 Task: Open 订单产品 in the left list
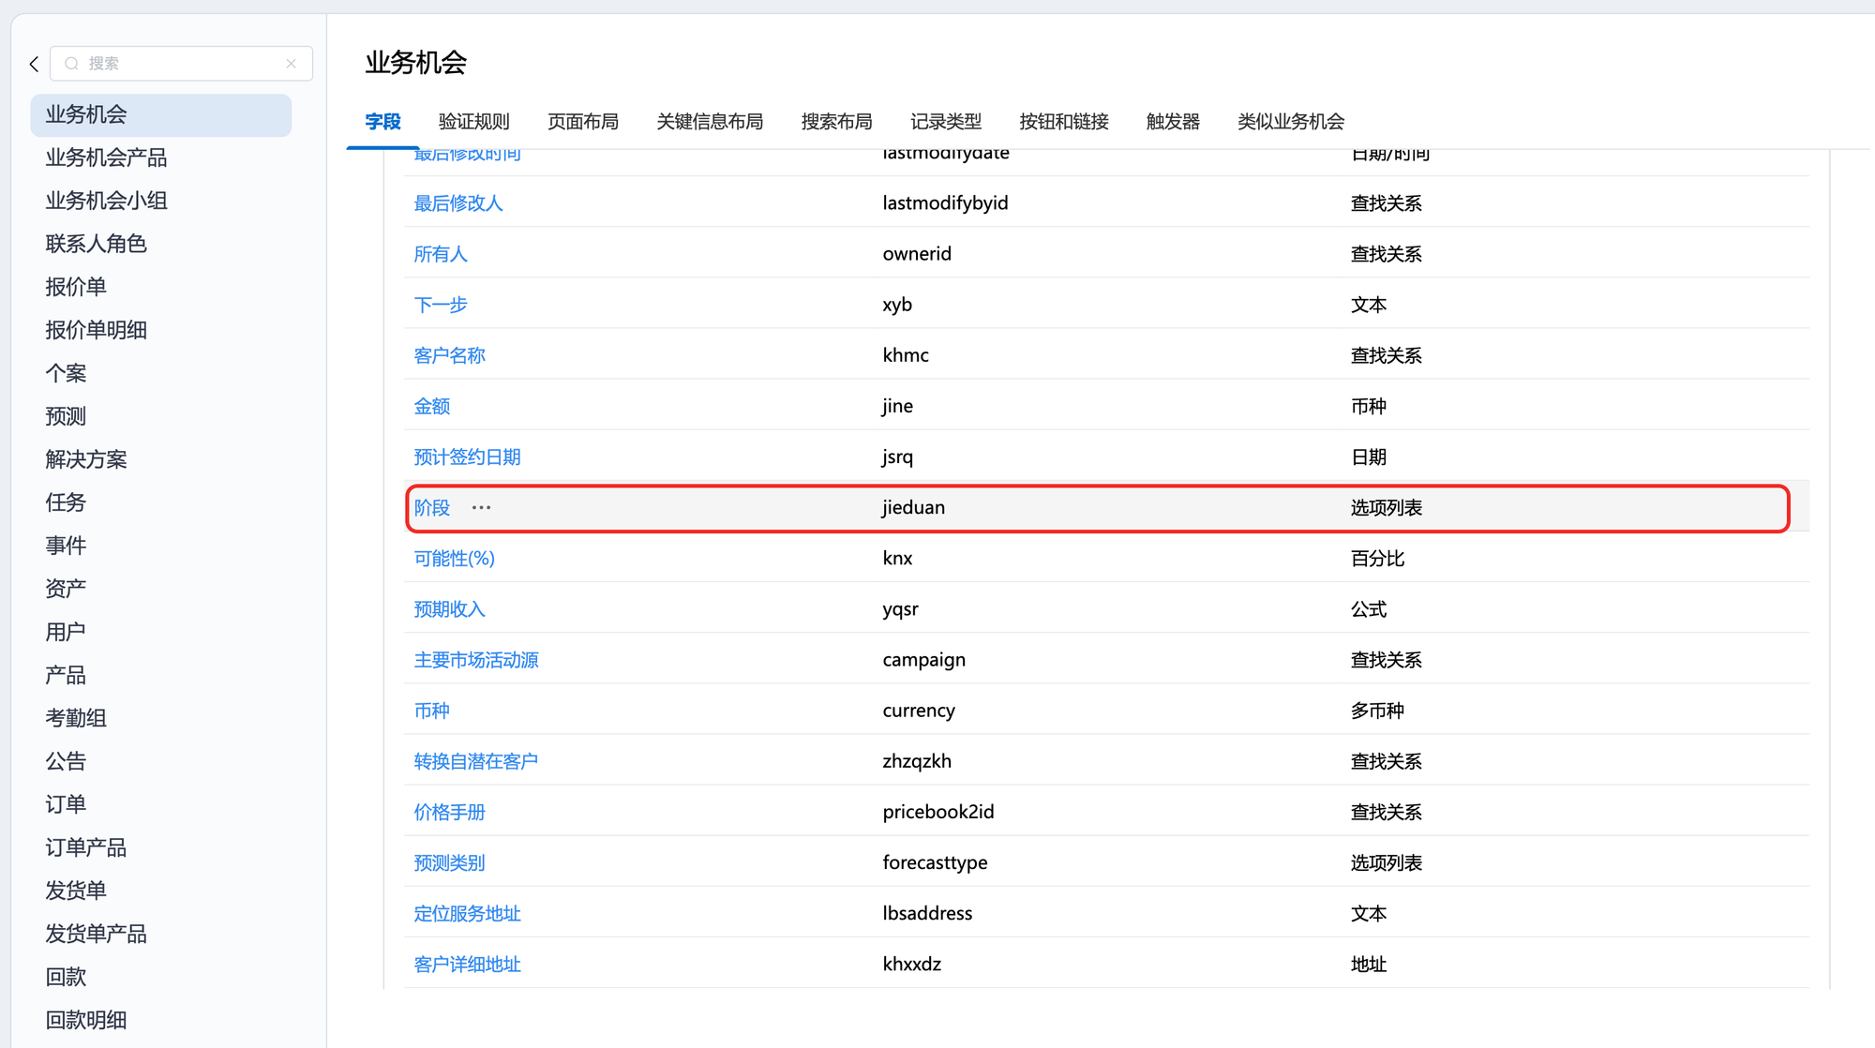click(x=86, y=847)
